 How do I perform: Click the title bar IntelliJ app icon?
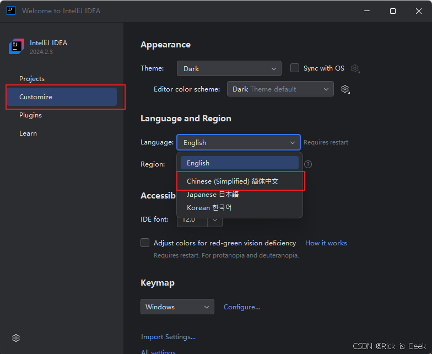[x=11, y=11]
